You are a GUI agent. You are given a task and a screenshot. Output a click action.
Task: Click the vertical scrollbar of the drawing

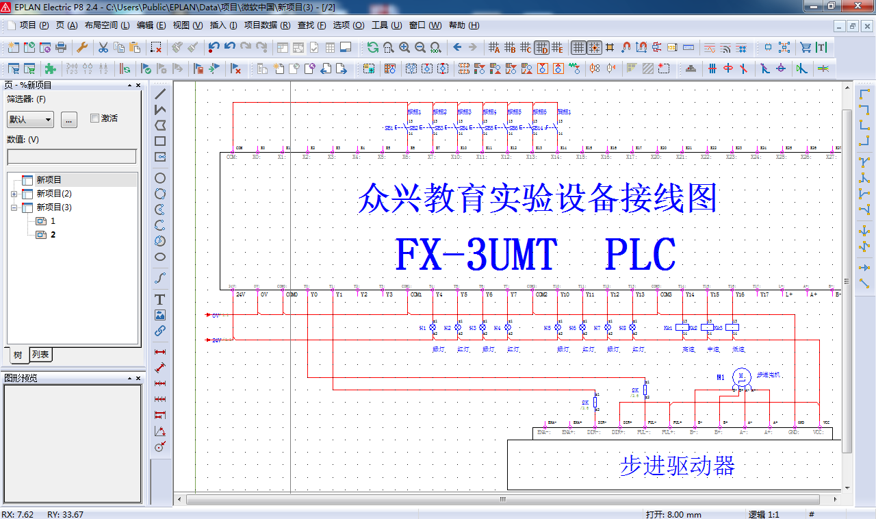point(847,281)
